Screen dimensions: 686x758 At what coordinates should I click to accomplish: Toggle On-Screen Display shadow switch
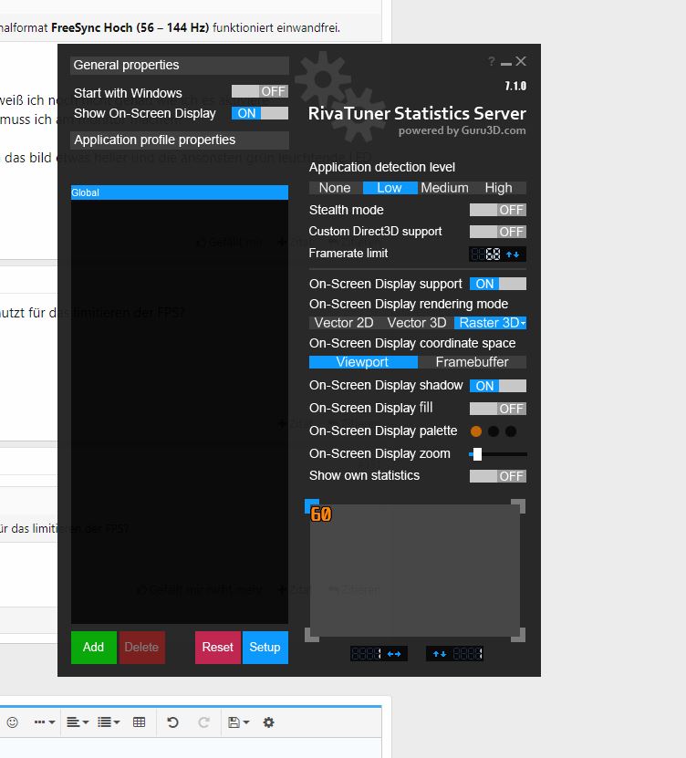(x=497, y=386)
